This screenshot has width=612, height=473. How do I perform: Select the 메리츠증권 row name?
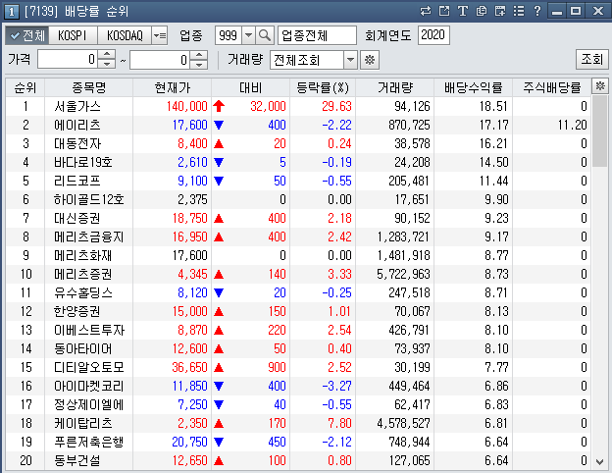pyautogui.click(x=83, y=274)
